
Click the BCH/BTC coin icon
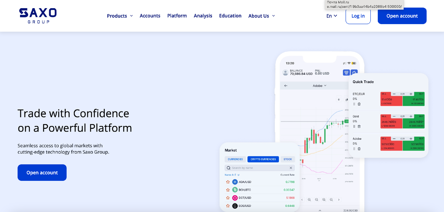(x=235, y=190)
